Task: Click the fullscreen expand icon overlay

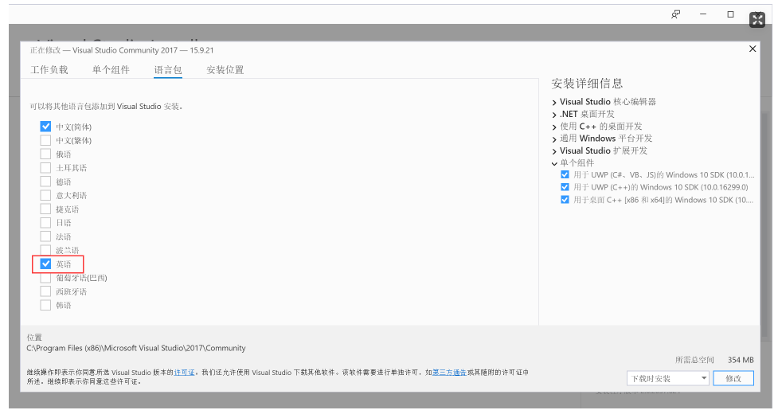Action: (757, 20)
